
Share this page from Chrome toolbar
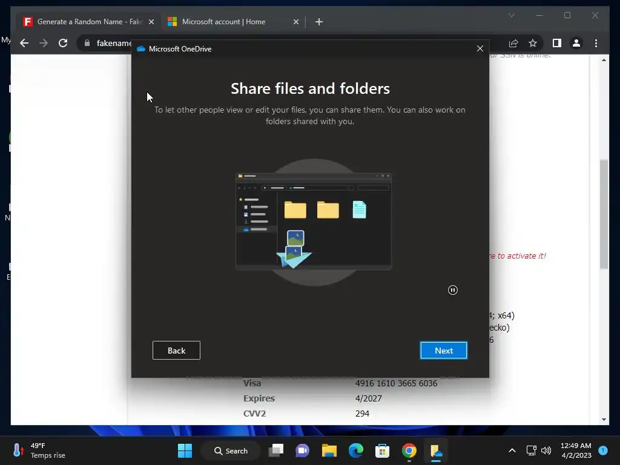pyautogui.click(x=513, y=43)
